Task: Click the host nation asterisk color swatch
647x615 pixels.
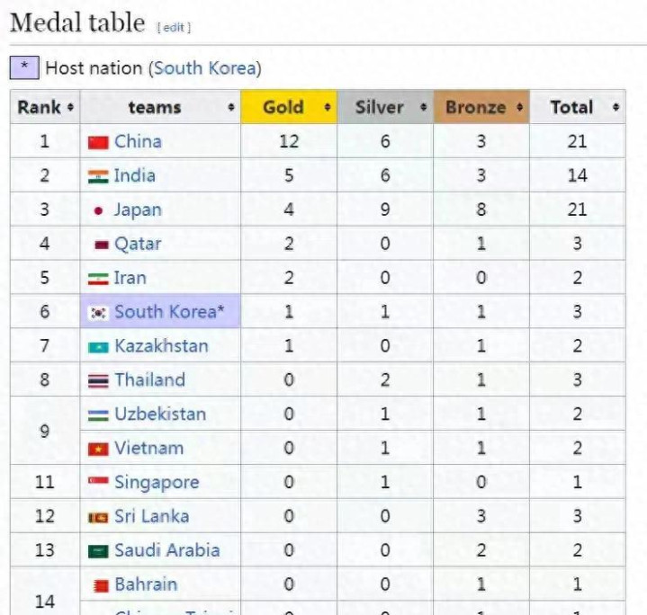Action: pyautogui.click(x=24, y=67)
